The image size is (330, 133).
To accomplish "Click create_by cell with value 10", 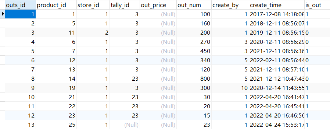I will point(230,88).
